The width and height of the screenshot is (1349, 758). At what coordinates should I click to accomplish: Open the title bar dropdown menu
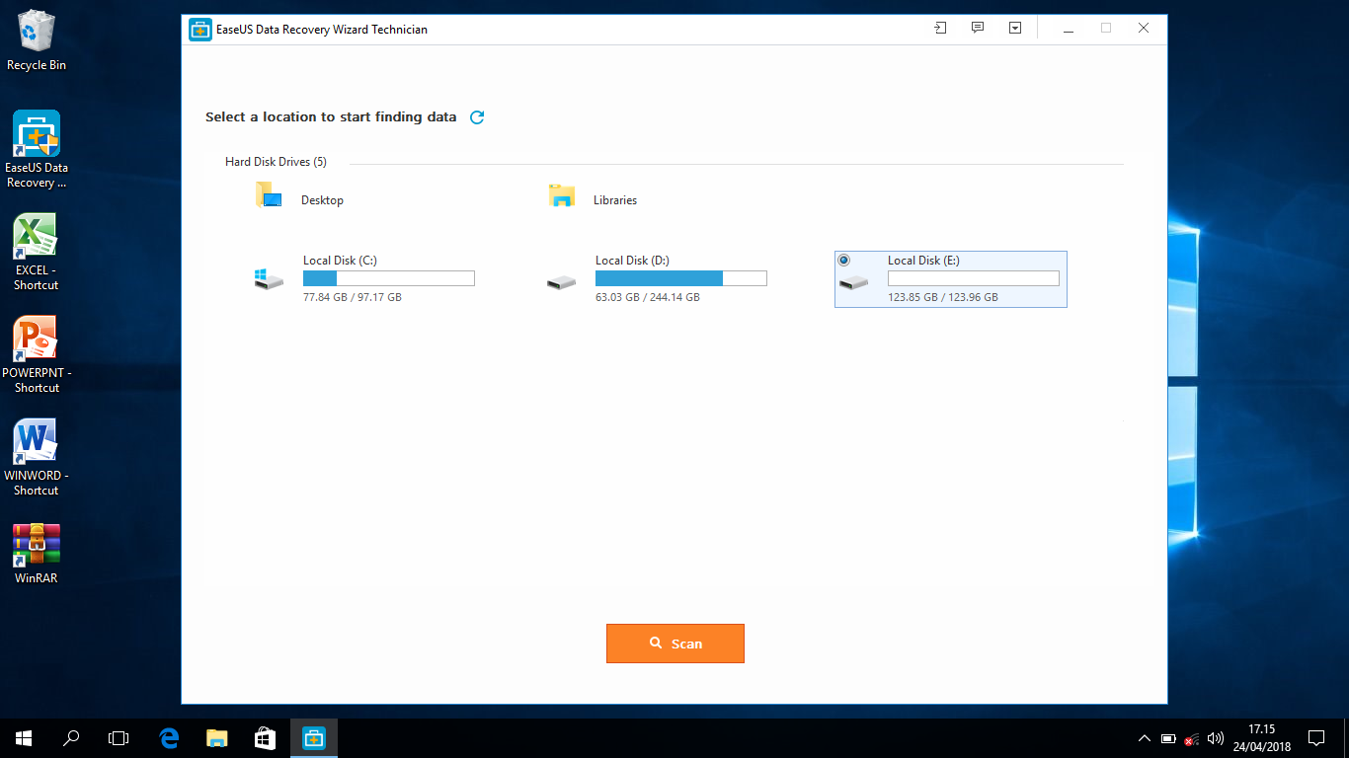click(1015, 29)
